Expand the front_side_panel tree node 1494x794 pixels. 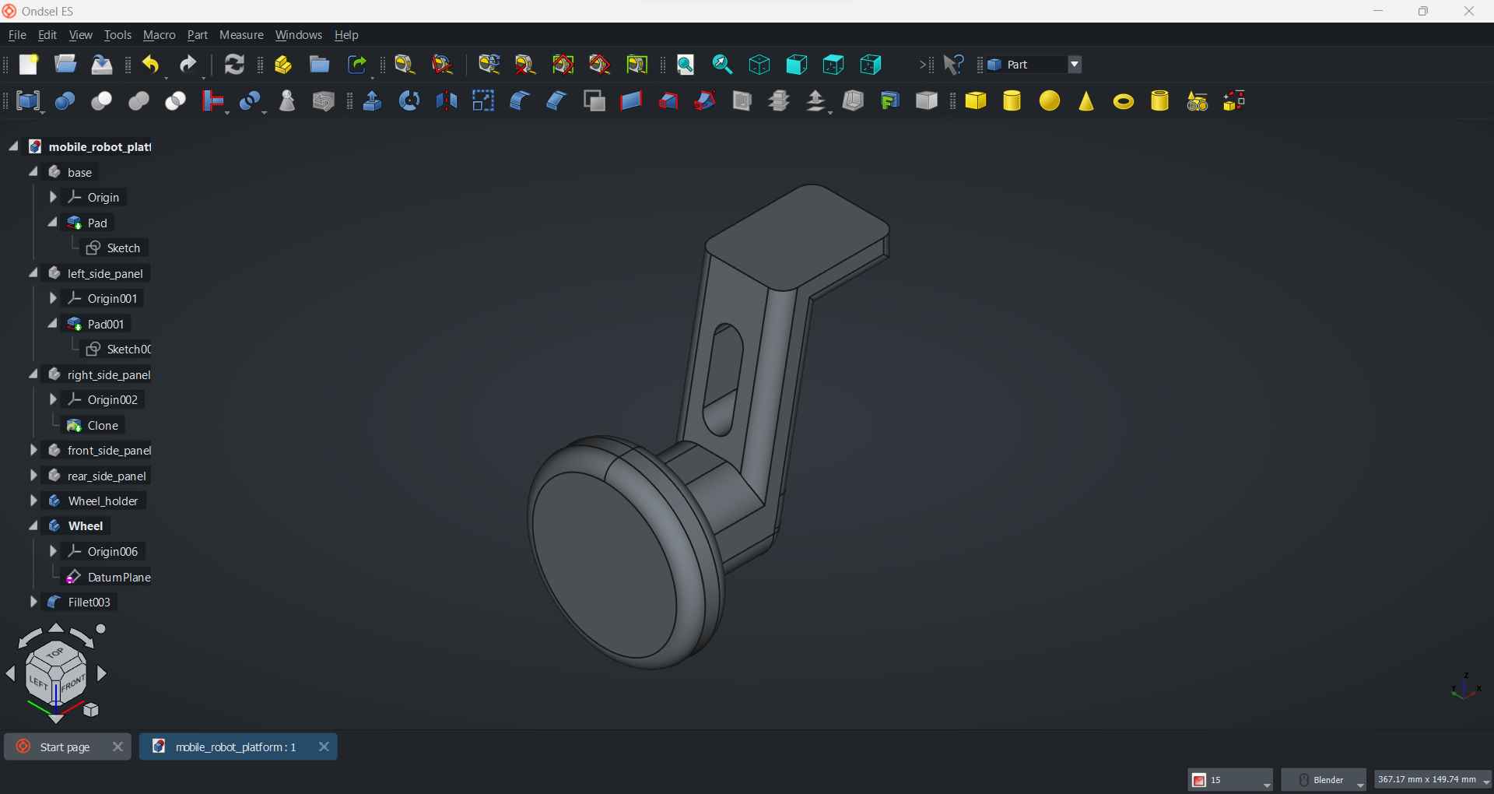[x=33, y=451]
